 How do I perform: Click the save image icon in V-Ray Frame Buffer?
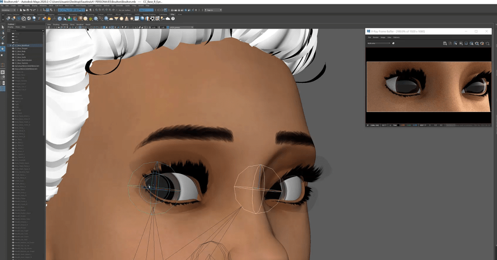click(x=445, y=43)
